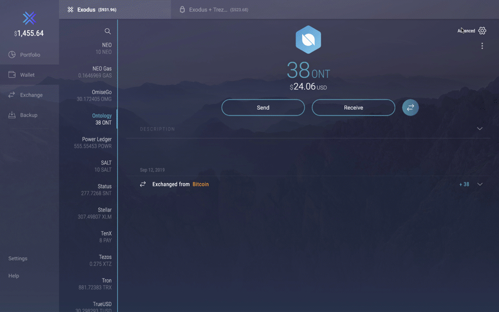This screenshot has height=312, width=499.
Task: Go to Exchange section
Action: (x=29, y=95)
